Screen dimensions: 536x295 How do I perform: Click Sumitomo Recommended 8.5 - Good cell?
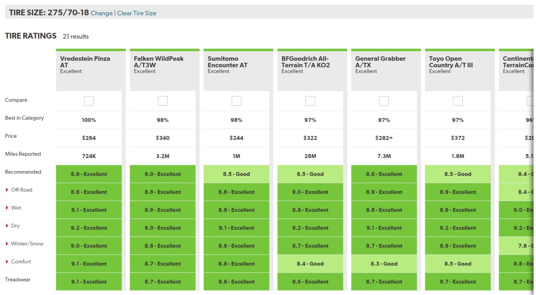236,174
